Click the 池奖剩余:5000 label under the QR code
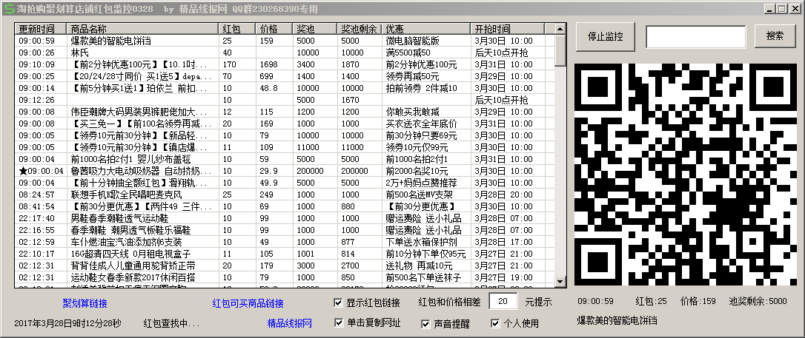The height and width of the screenshot is (338, 805). click(758, 302)
